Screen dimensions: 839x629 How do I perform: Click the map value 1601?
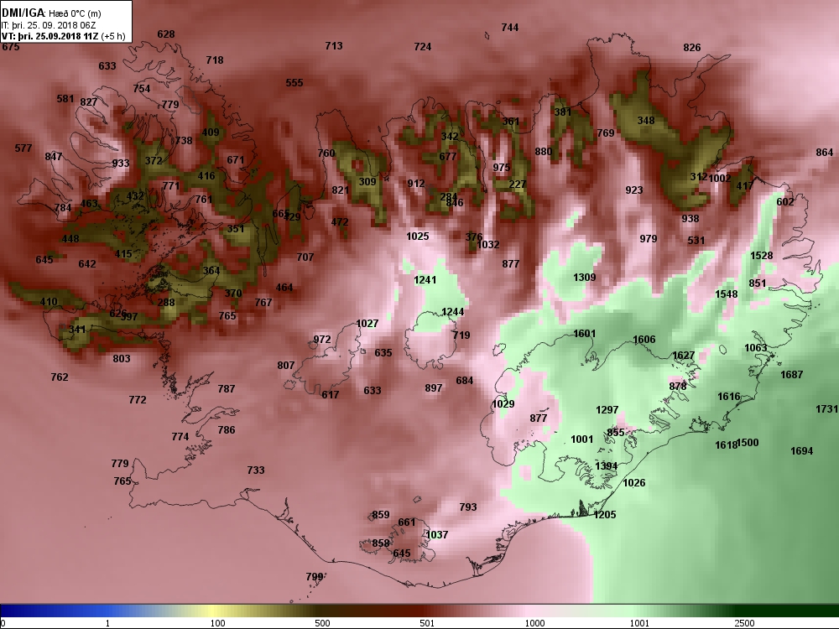(x=584, y=334)
